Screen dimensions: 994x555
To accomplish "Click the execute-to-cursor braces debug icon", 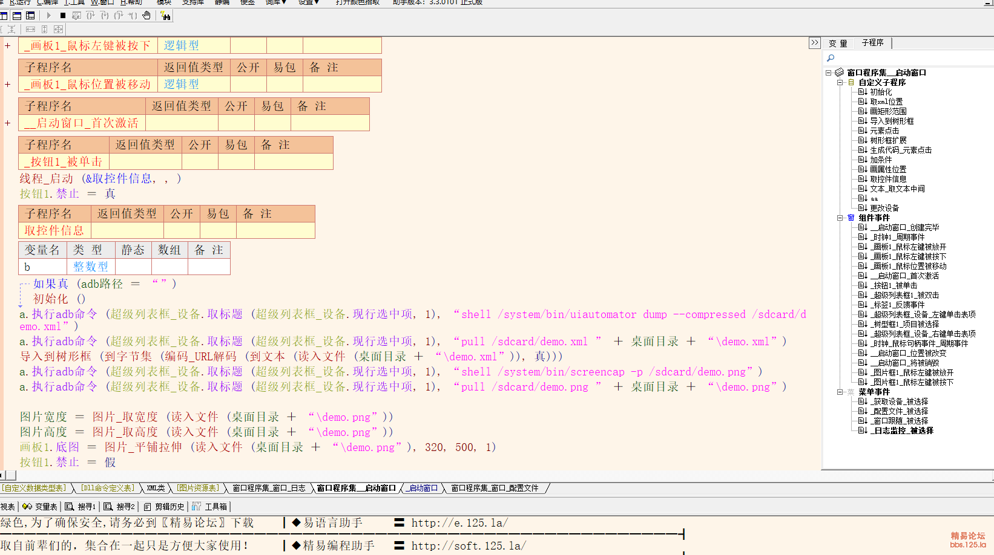I will (133, 16).
